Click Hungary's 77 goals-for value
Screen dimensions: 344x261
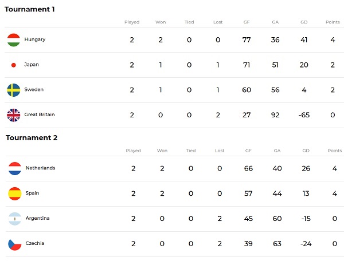(x=247, y=40)
